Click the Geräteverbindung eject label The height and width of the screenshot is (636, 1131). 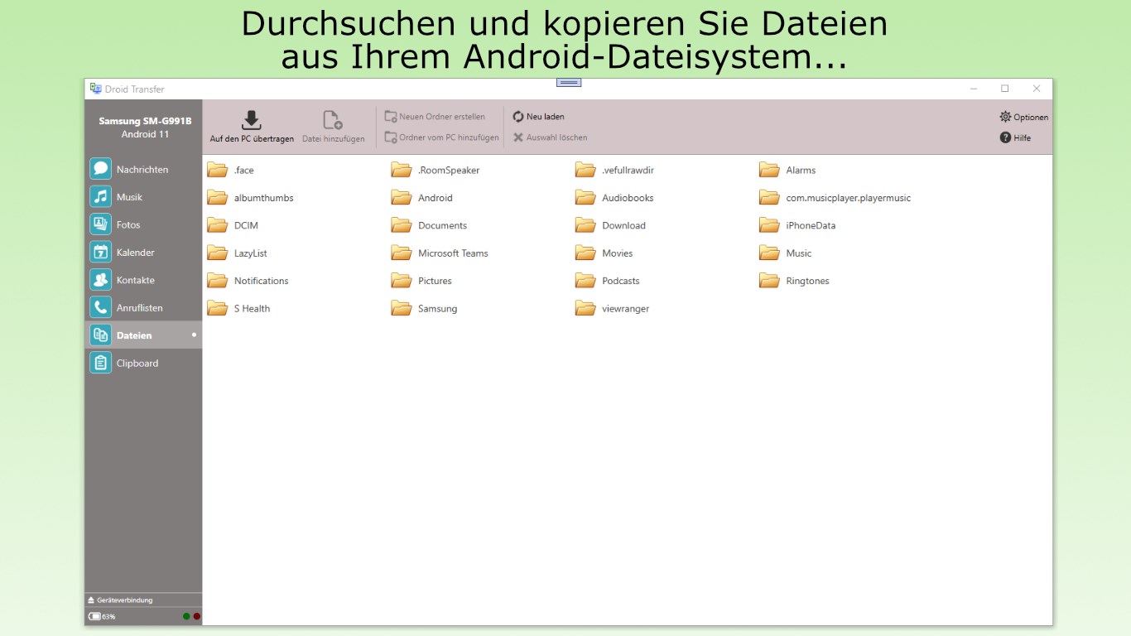tap(120, 600)
